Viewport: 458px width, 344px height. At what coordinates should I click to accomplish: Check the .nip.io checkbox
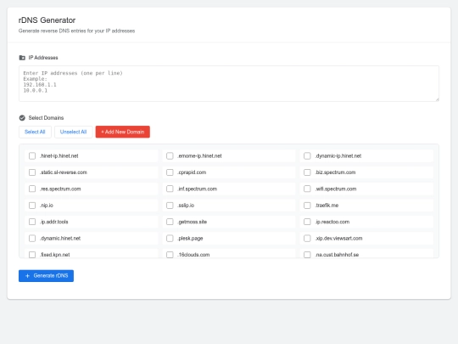coord(32,206)
